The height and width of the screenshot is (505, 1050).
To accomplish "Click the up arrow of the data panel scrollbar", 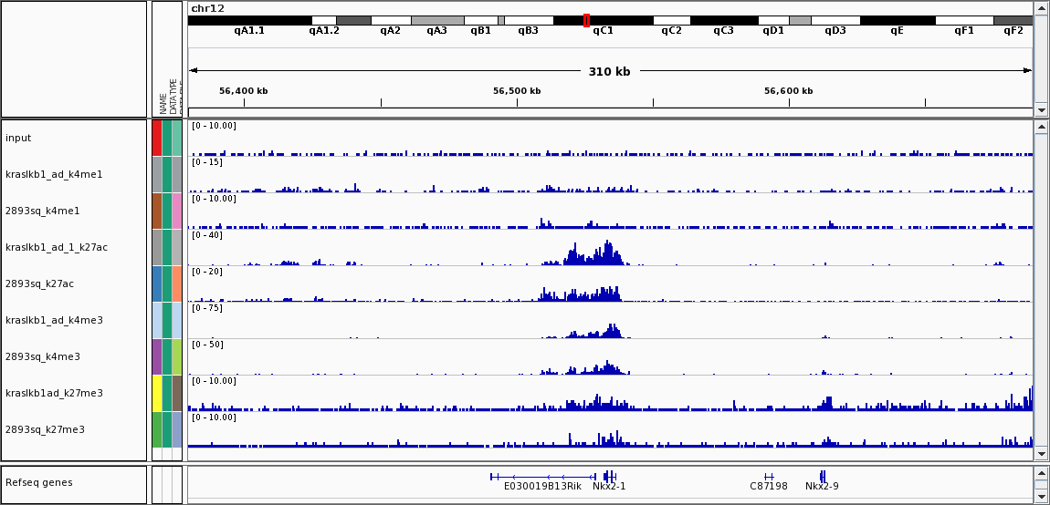I will [1042, 128].
